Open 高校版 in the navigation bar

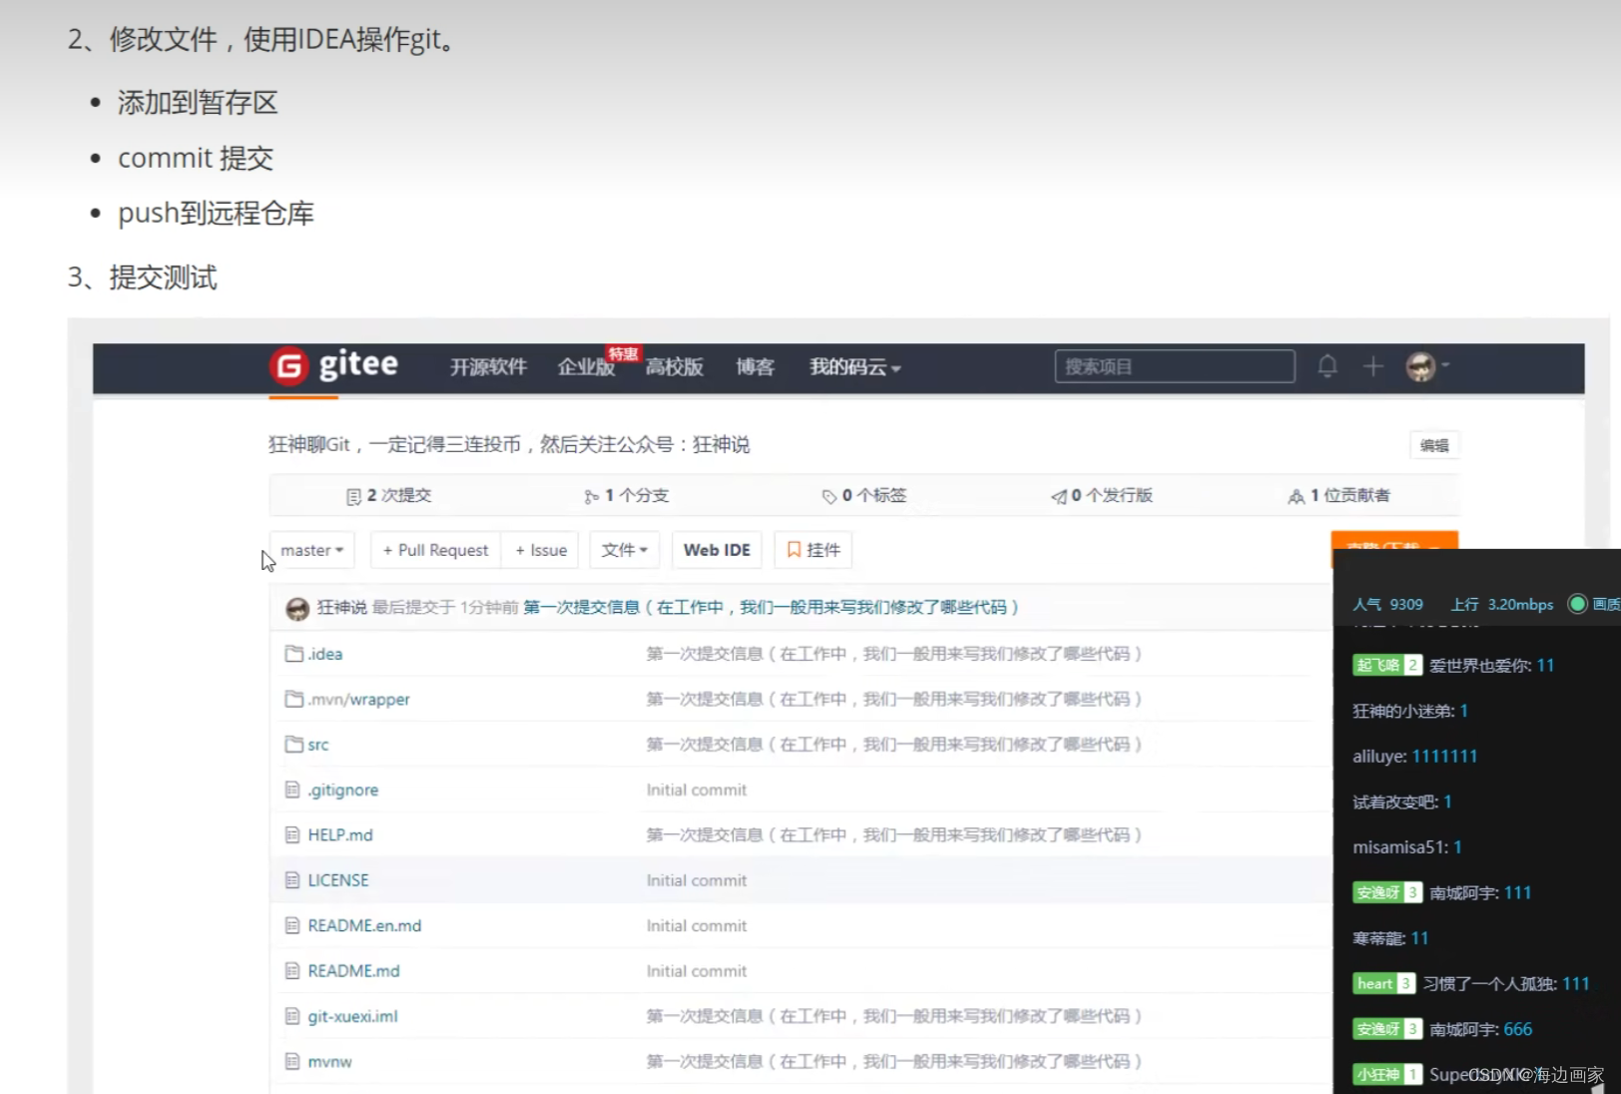click(x=675, y=367)
